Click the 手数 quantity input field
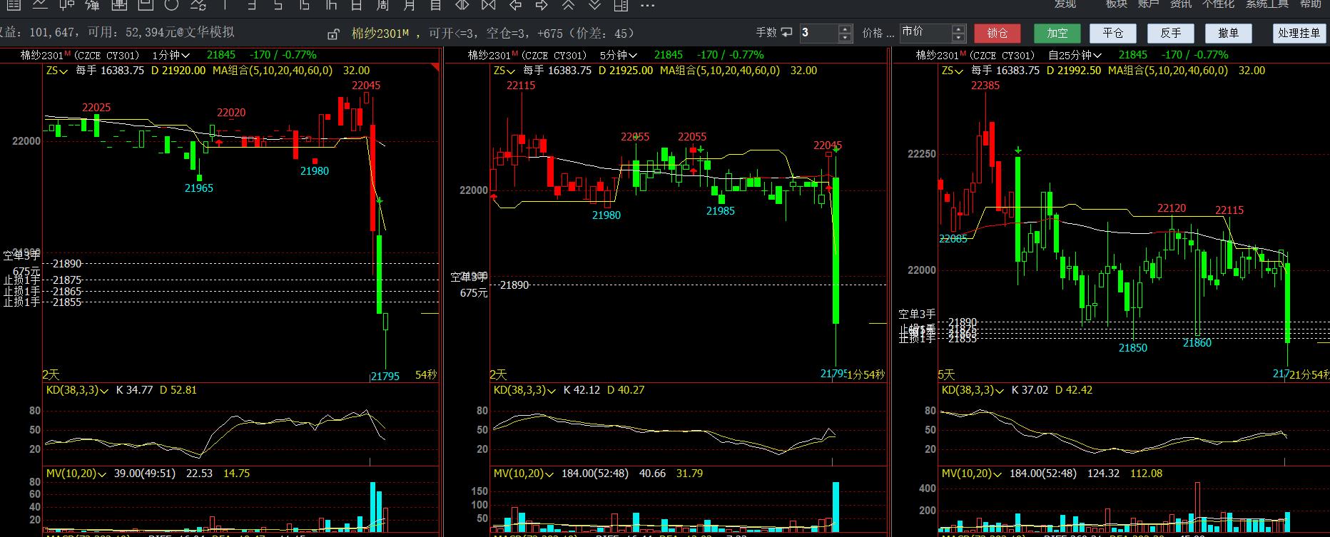The width and height of the screenshot is (1330, 537). coord(818,33)
